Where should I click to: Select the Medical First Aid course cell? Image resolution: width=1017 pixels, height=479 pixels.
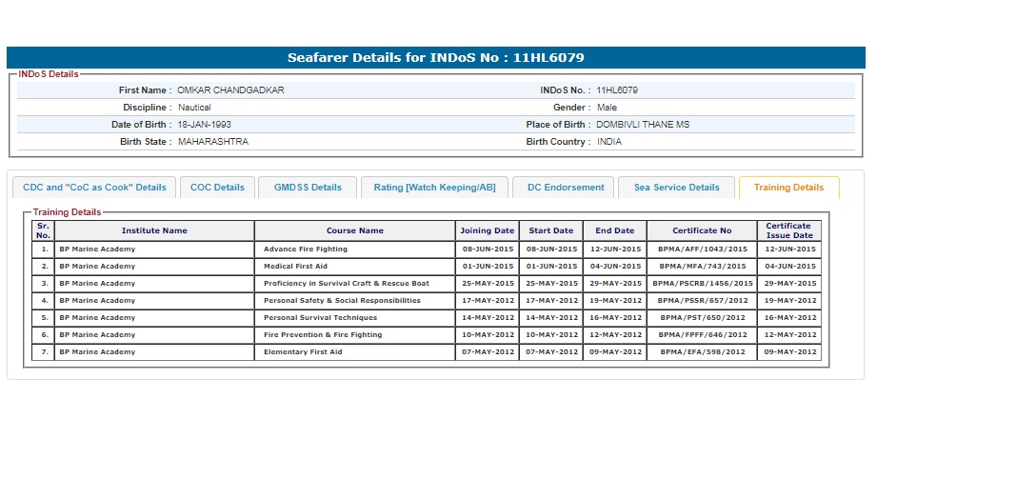tap(295, 267)
